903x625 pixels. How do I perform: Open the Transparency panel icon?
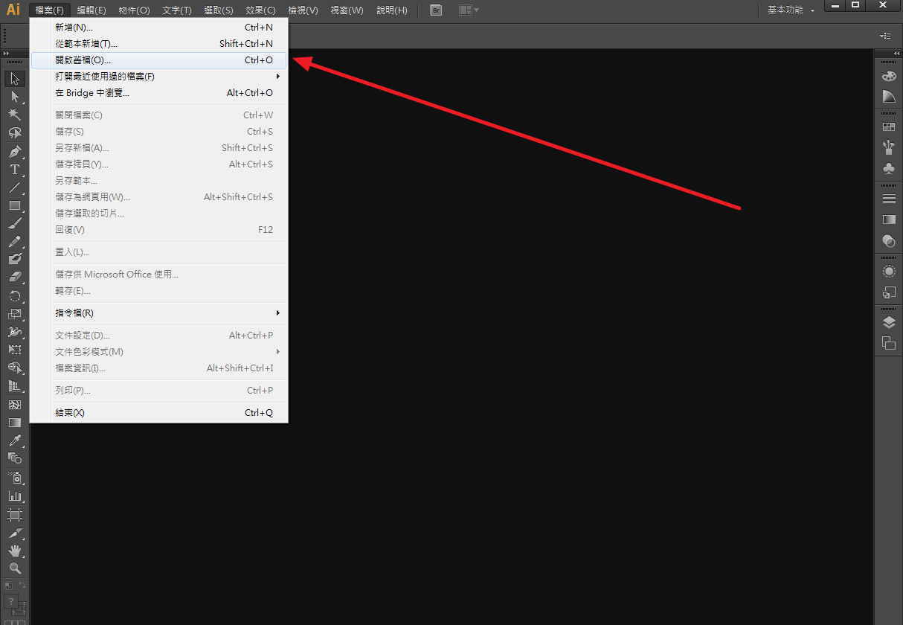[889, 240]
